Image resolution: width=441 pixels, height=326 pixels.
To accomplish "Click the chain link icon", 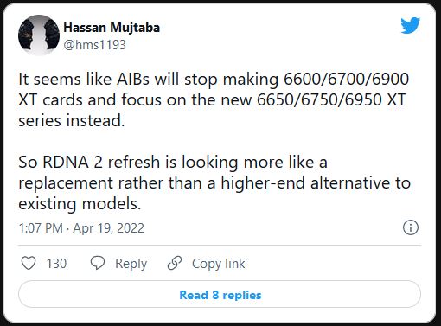I will pos(175,263).
